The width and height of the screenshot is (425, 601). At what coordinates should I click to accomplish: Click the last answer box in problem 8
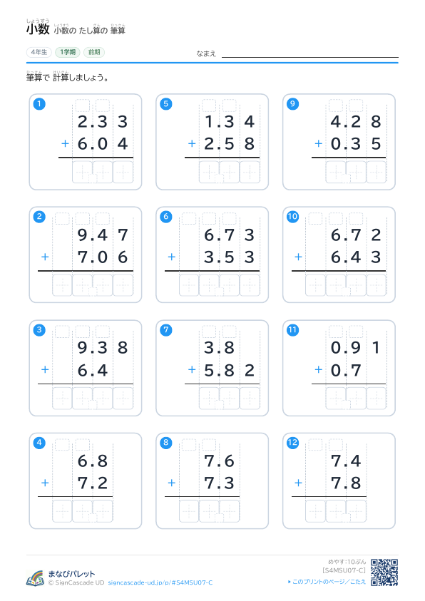click(x=229, y=511)
